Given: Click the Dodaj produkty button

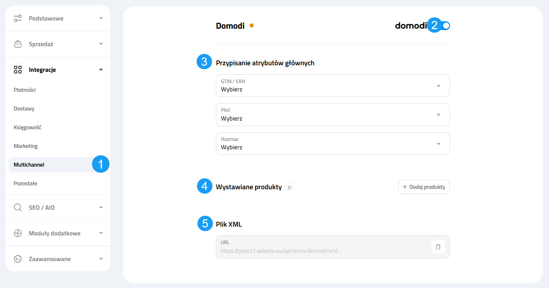Looking at the screenshot, I should pos(424,187).
